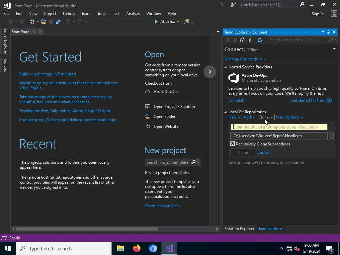Open the Server Explorer side tab
340x255 pixels.
(x=5, y=41)
